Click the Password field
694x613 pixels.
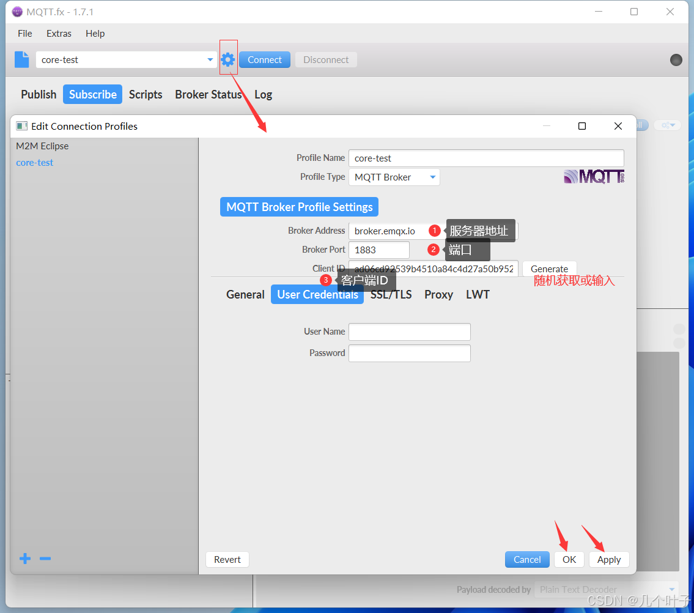click(x=410, y=353)
